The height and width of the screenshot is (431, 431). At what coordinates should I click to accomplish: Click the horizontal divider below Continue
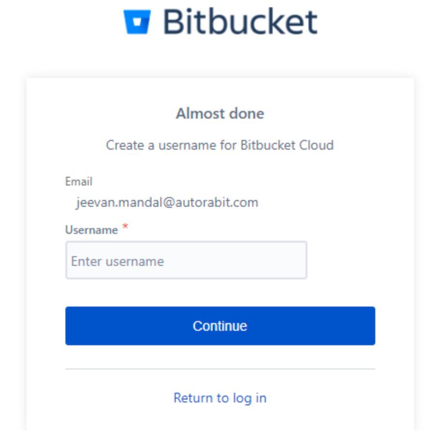coord(220,369)
